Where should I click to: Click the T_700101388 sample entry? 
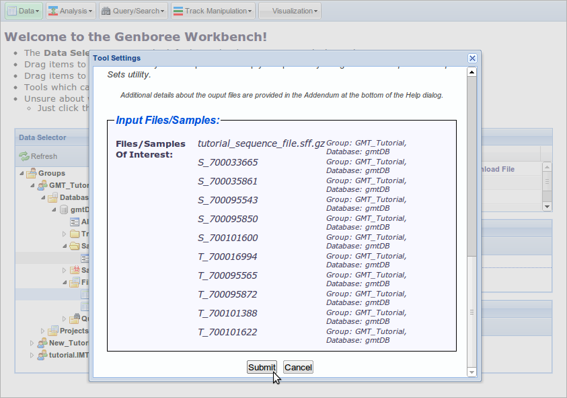[227, 313]
